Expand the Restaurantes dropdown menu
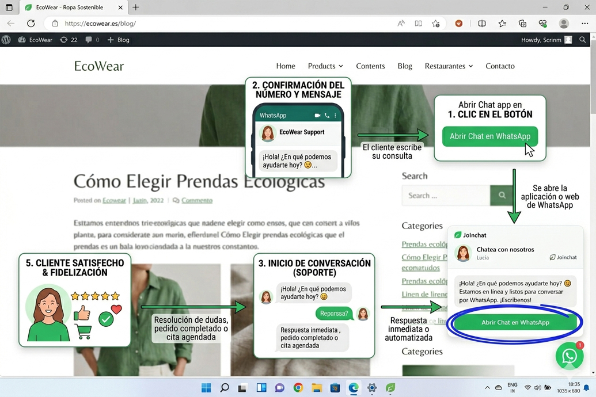The width and height of the screenshot is (596, 397). point(449,66)
